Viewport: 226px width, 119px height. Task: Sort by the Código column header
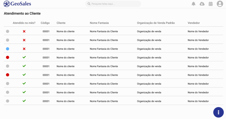(x=45, y=23)
